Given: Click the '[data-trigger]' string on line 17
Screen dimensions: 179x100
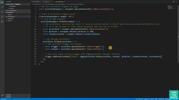Looking at the screenshot, I should point(94,47).
